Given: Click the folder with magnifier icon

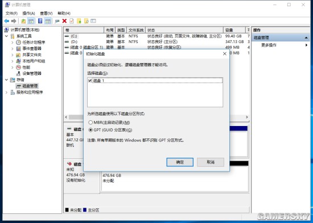Looking at the screenshot, I should click(x=87, y=21).
